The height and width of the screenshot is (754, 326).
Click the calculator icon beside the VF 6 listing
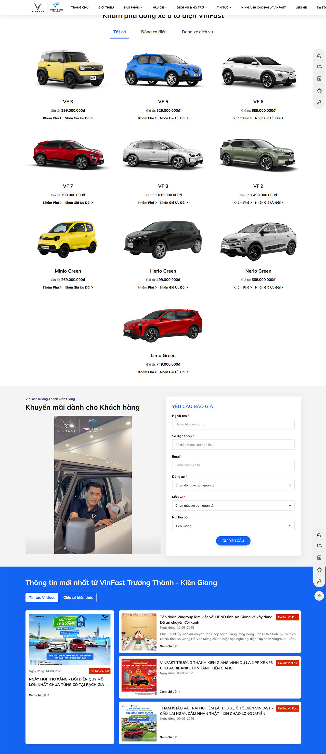pos(319,78)
